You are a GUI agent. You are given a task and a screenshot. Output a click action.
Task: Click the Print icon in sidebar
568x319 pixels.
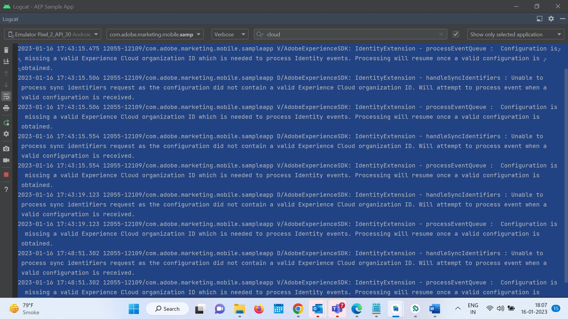6,108
